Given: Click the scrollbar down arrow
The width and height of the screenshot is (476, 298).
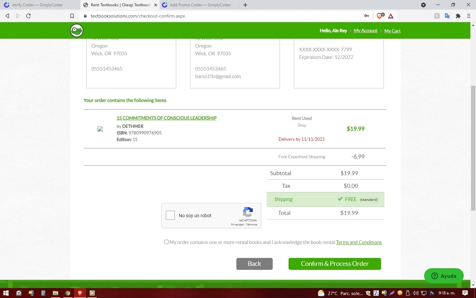Looking at the screenshot, I should tap(473, 285).
